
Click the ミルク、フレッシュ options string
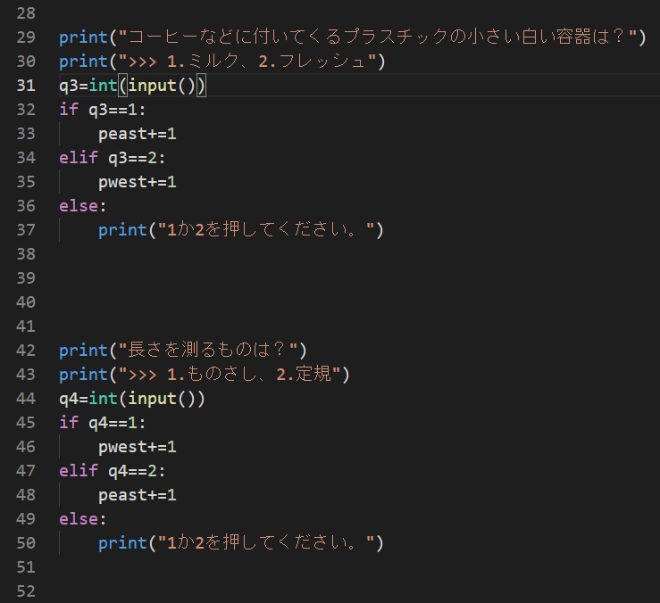[247, 62]
